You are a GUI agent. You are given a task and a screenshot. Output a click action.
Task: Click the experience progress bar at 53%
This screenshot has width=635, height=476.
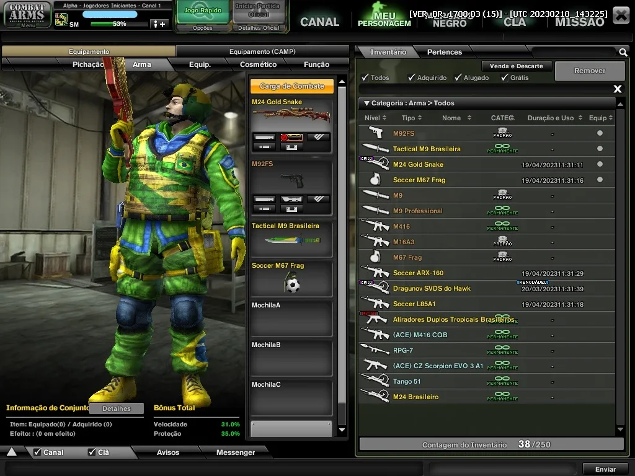tap(119, 24)
